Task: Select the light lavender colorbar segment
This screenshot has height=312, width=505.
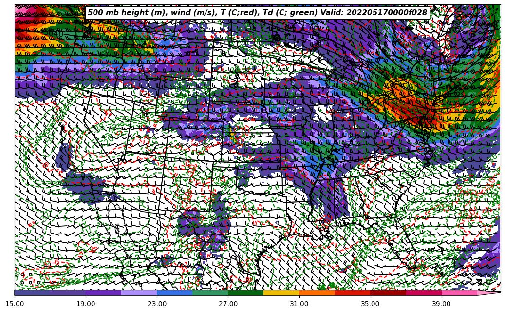Action: [x=139, y=292]
